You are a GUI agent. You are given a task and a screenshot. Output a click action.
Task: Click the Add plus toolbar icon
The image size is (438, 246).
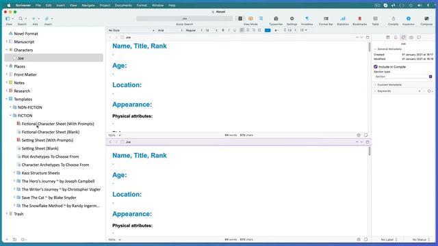(x=34, y=18)
